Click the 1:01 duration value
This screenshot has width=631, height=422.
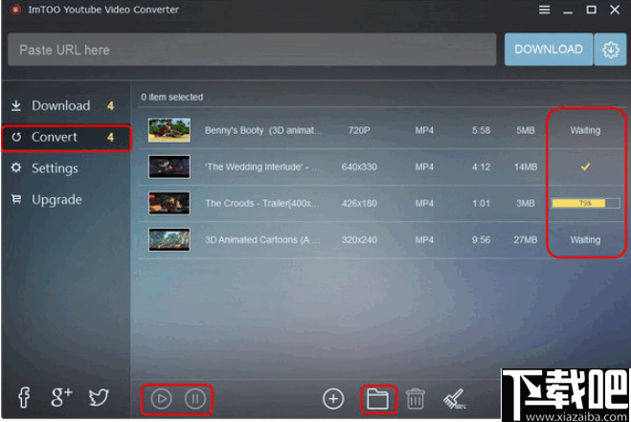pyautogui.click(x=481, y=203)
